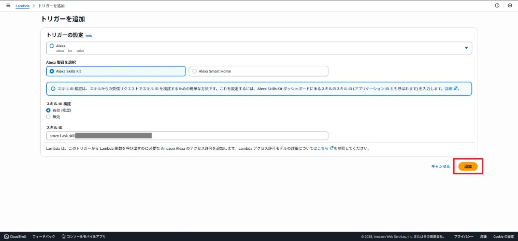Image resolution: width=518 pixels, height=241 pixels.
Task: Click the スキル ID 検証 label
Action: pos(57,104)
